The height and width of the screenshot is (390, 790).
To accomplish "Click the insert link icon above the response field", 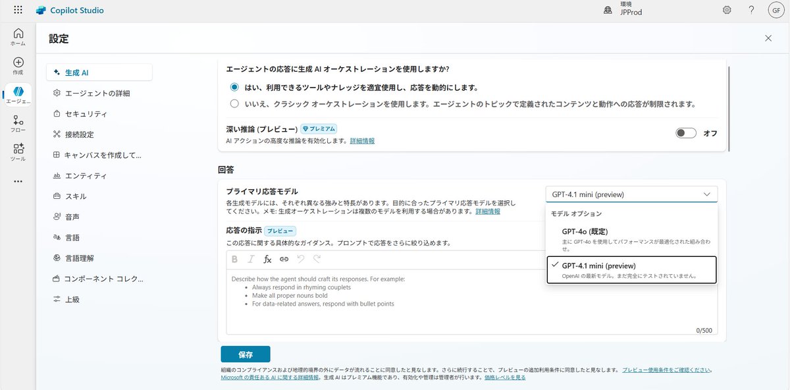I will click(284, 260).
